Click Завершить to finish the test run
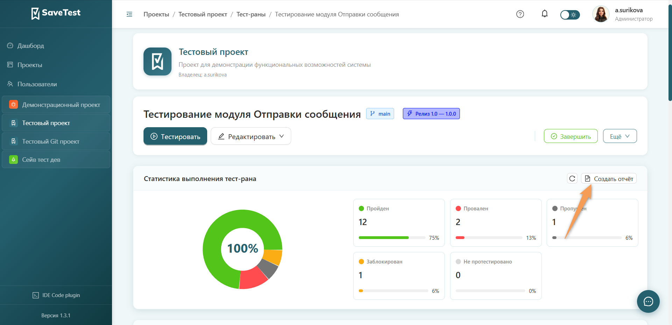The width and height of the screenshot is (672, 325). point(571,136)
